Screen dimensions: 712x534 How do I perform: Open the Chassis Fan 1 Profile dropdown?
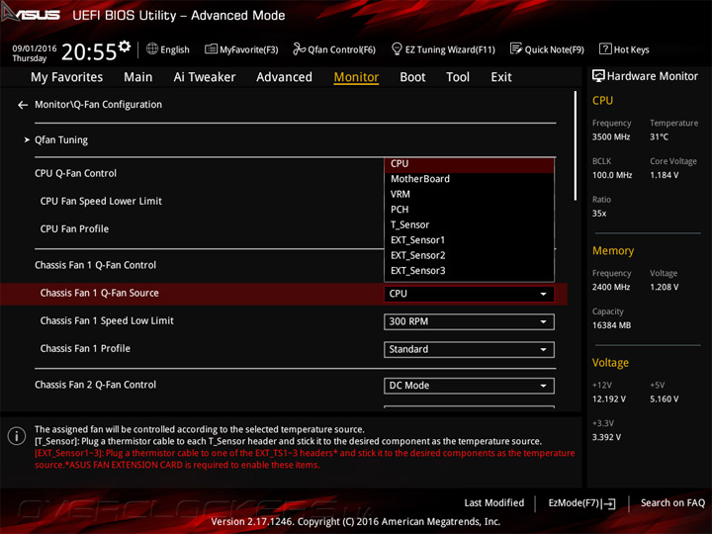pyautogui.click(x=469, y=349)
